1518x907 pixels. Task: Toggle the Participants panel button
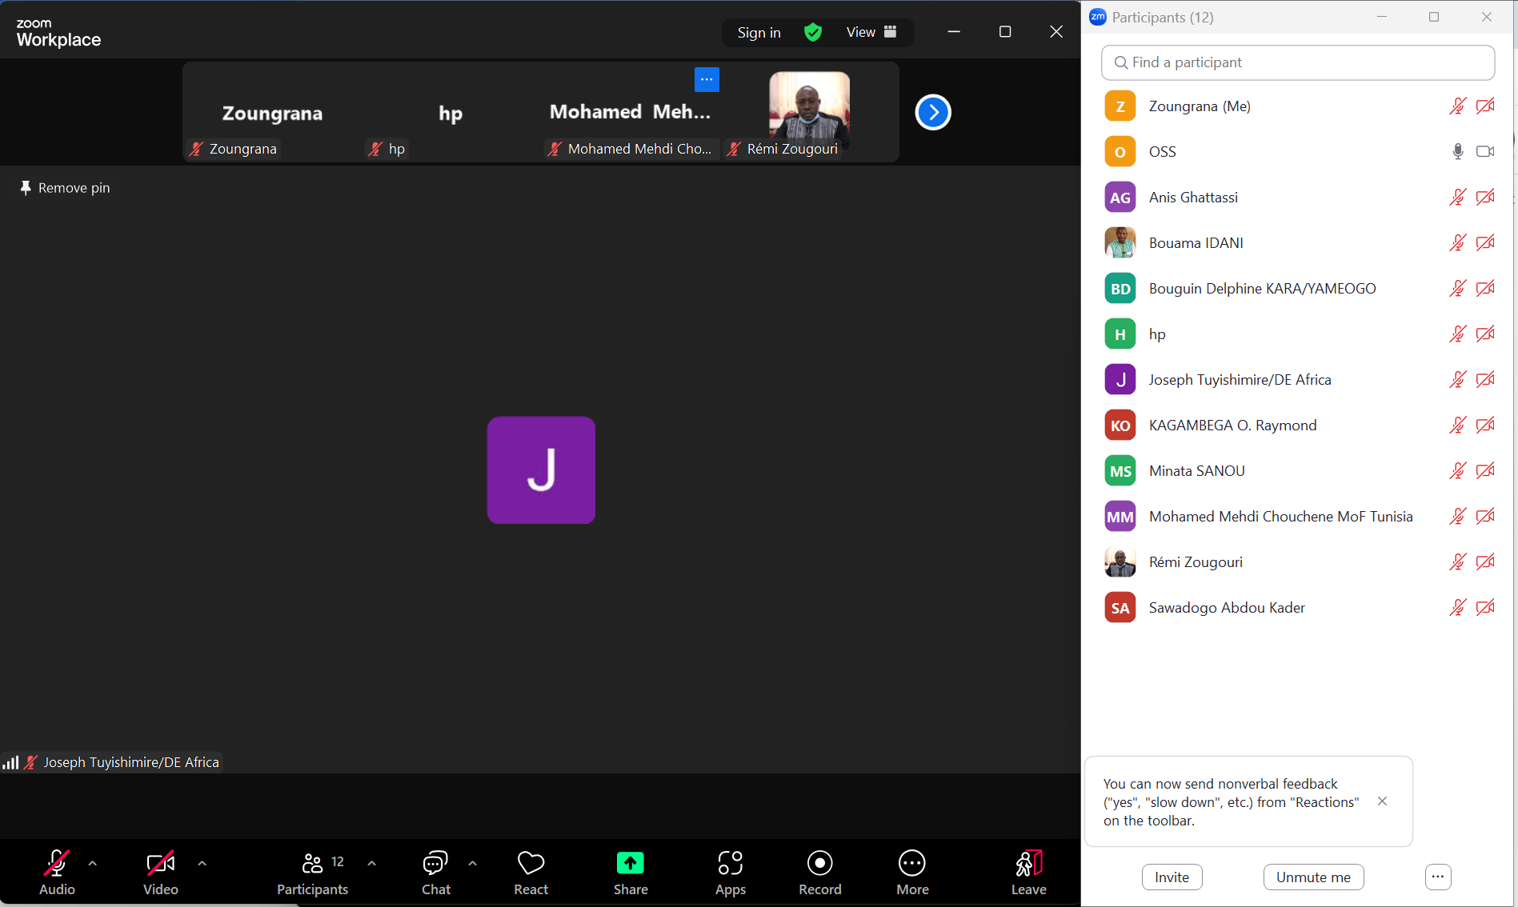point(313,864)
